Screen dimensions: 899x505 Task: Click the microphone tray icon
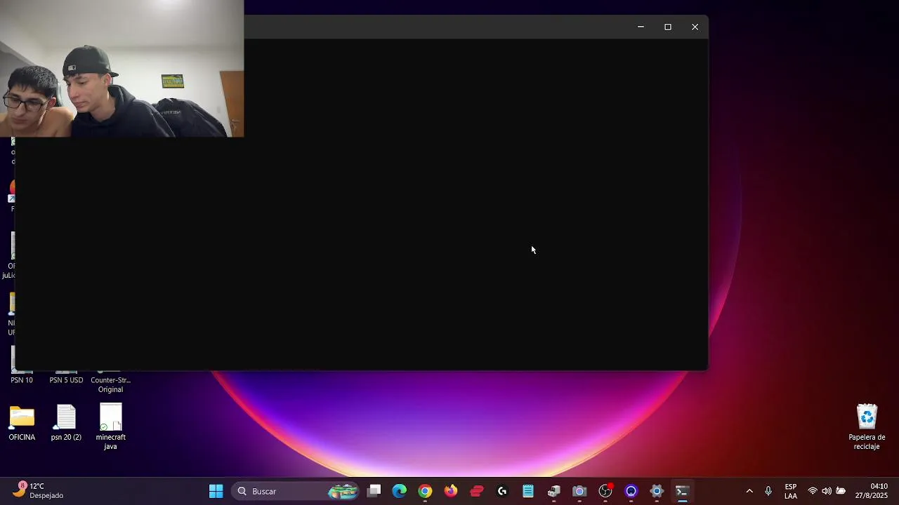[768, 491]
